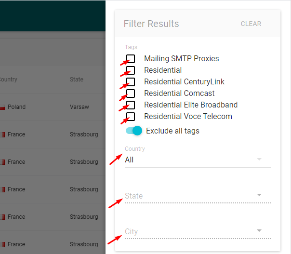The width and height of the screenshot is (291, 254).
Task: Select the Residential Comcast checkbox
Action: 131,94
